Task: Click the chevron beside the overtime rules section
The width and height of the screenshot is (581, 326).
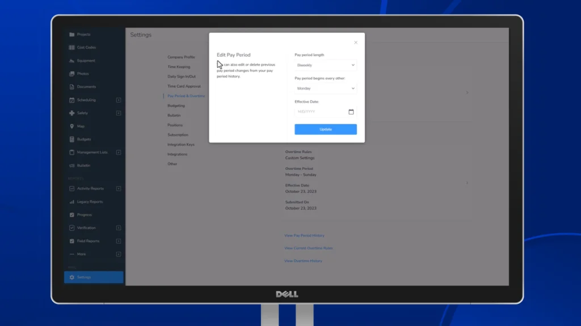Action: (467, 183)
